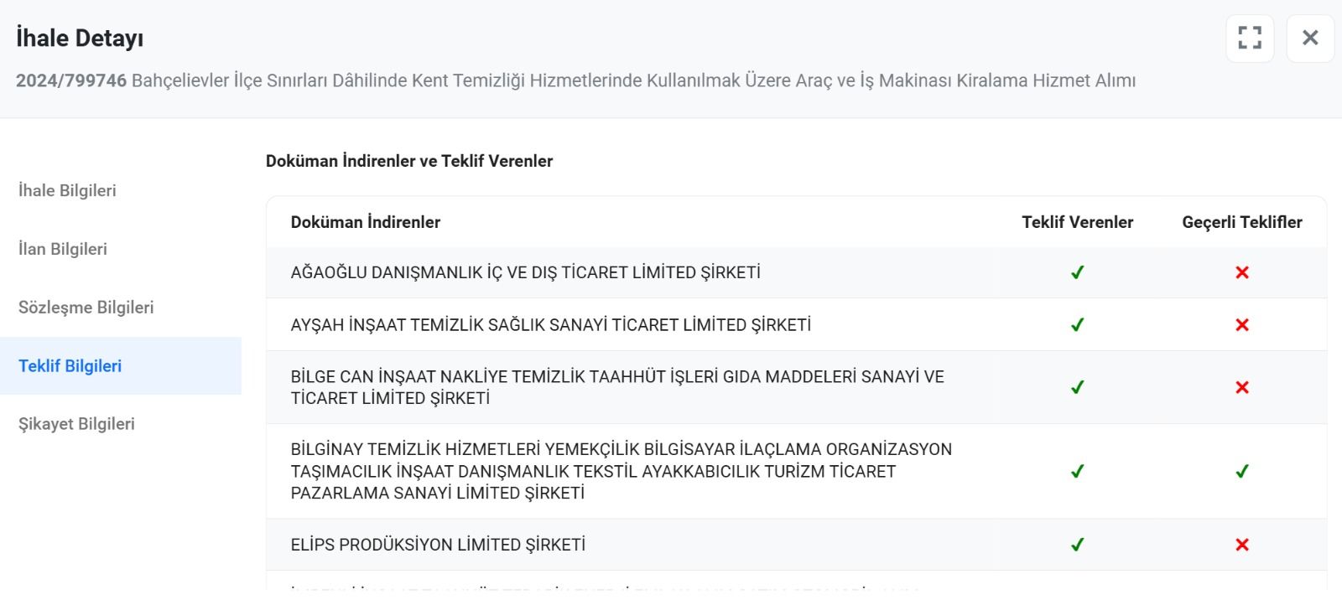Click green checkmark for ELİPS PRODÜKSİYON under Teklif Verenler
Viewport: 1342px width, 605px height.
(x=1077, y=545)
